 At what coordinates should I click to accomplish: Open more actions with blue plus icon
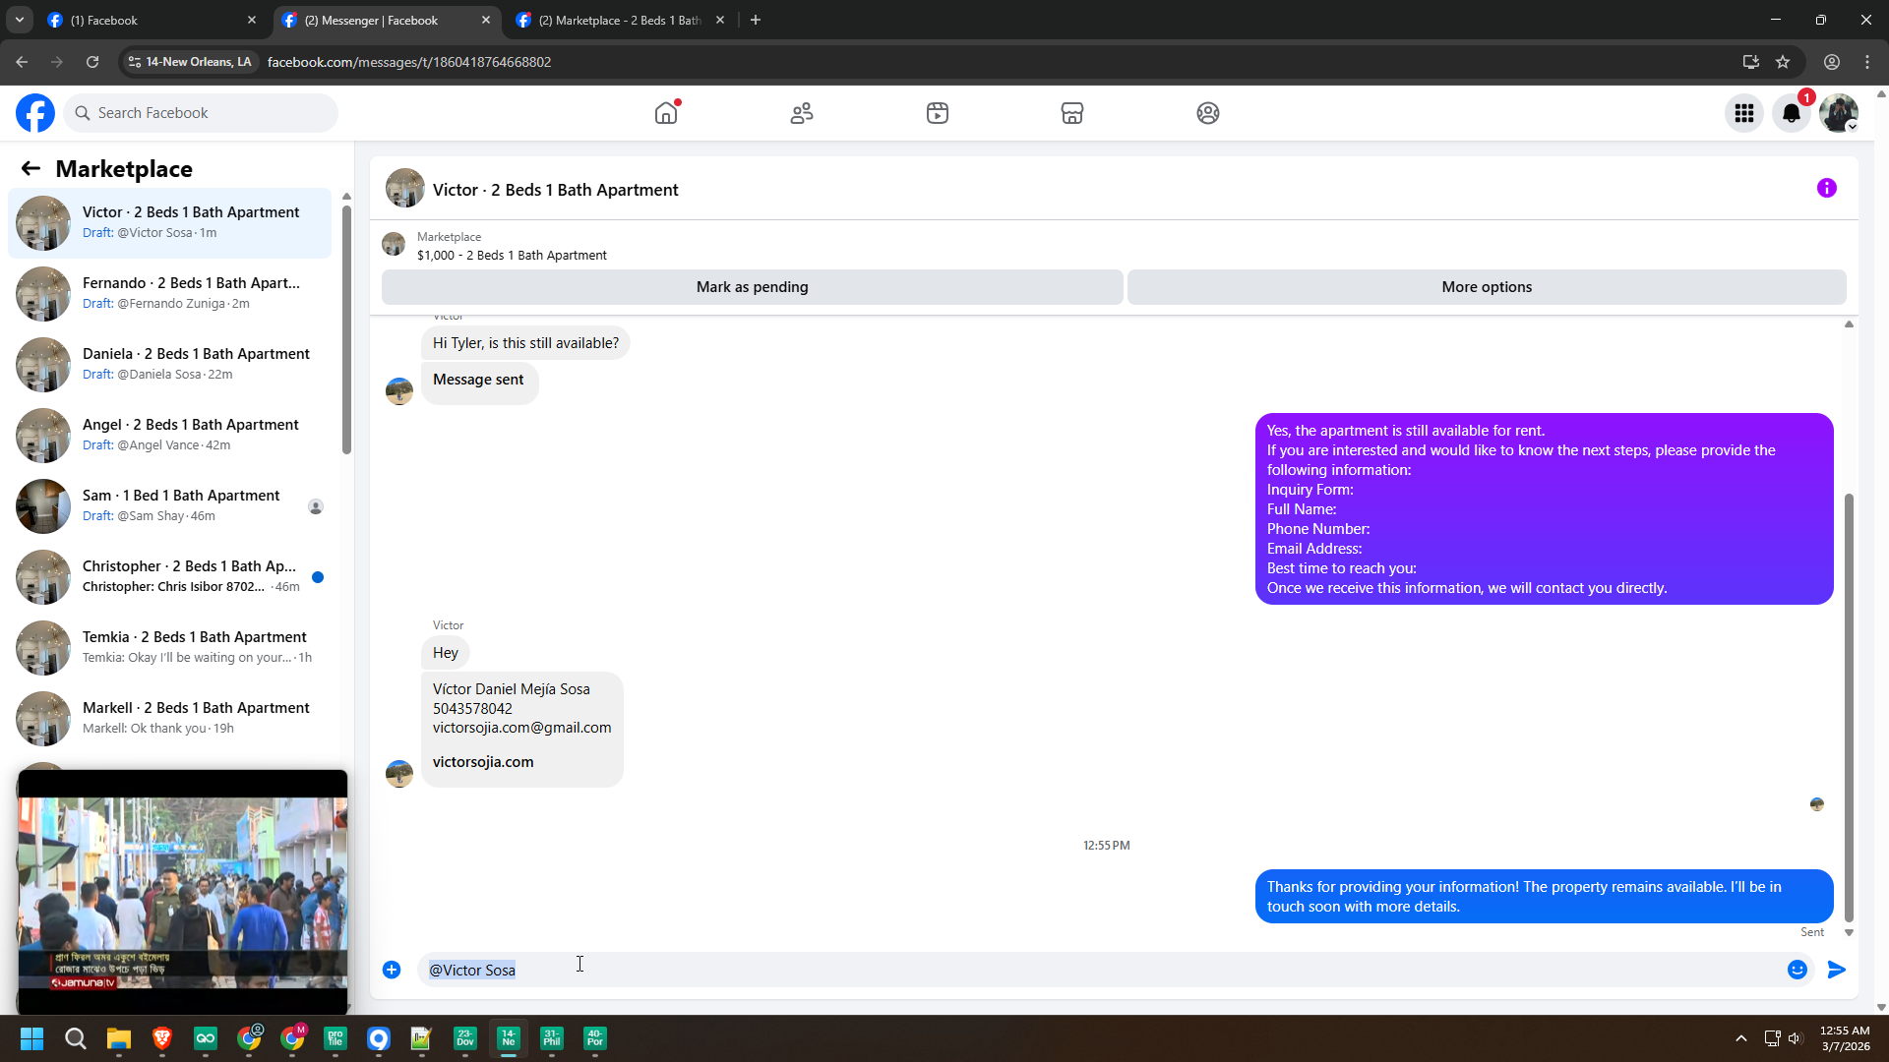pos(392,970)
